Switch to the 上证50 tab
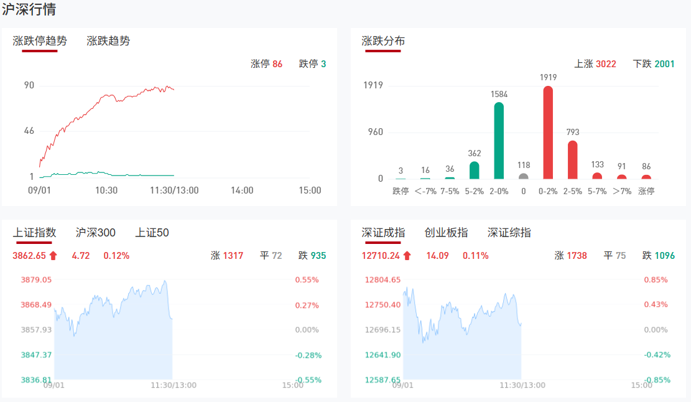 [x=152, y=233]
